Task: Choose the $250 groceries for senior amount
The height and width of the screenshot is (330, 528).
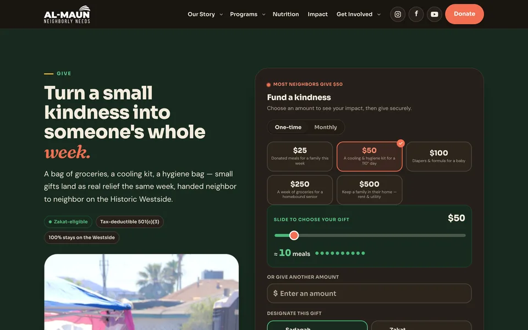Action: coord(300,190)
